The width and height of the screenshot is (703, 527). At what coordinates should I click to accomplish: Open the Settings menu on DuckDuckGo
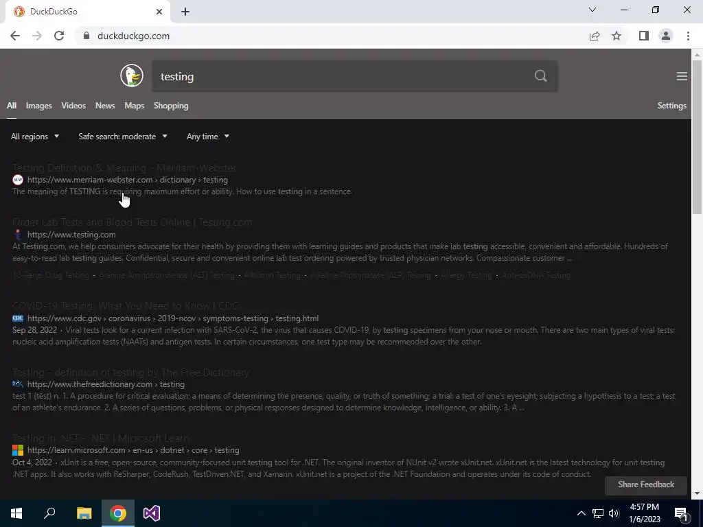[x=671, y=106]
